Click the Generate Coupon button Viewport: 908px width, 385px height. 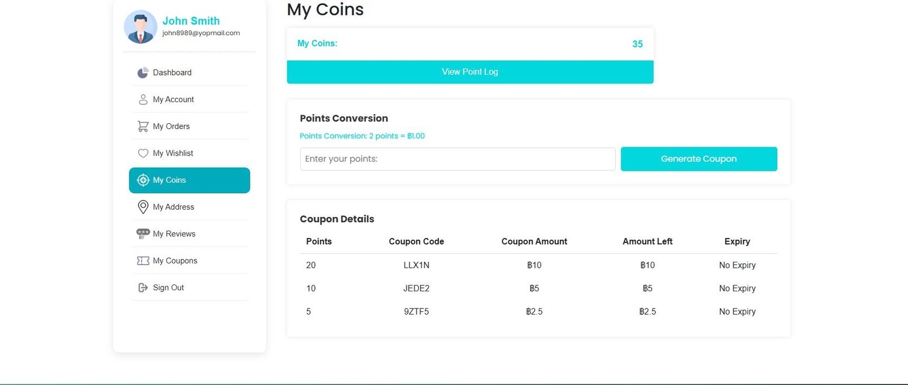(699, 159)
